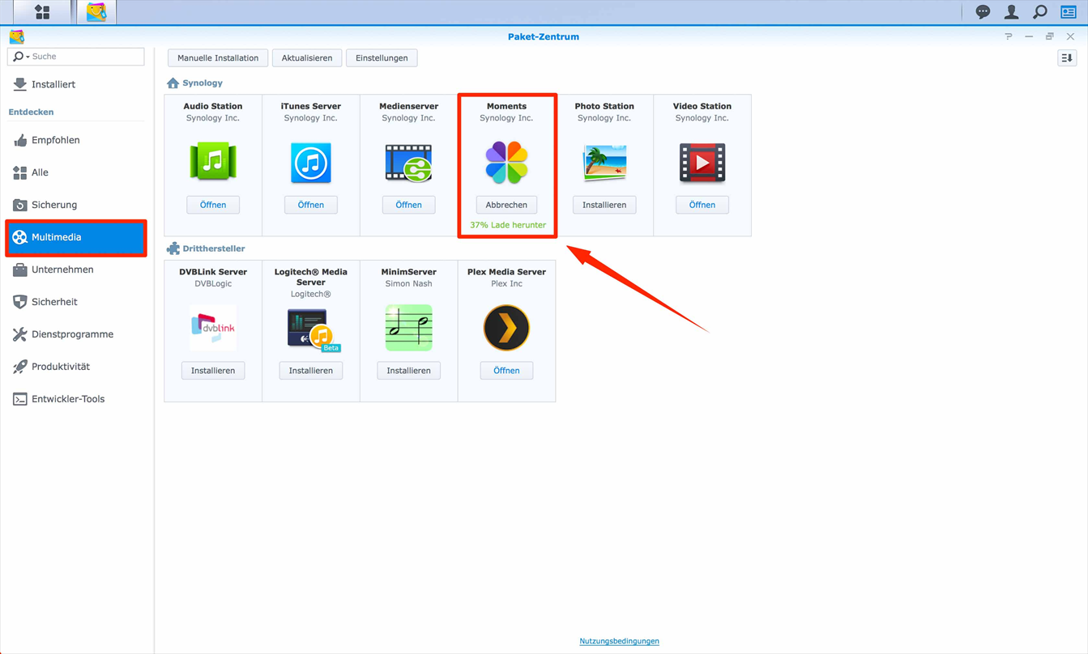Install Photo Station
The image size is (1088, 654).
coord(604,205)
